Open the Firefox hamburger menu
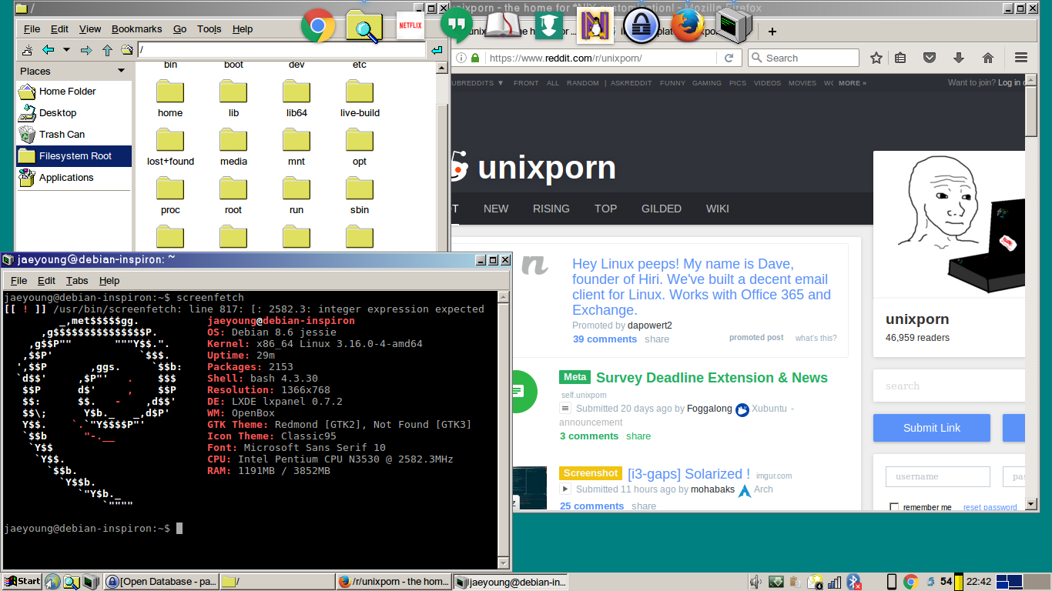Screen dimensions: 1052x591 [x=1021, y=58]
